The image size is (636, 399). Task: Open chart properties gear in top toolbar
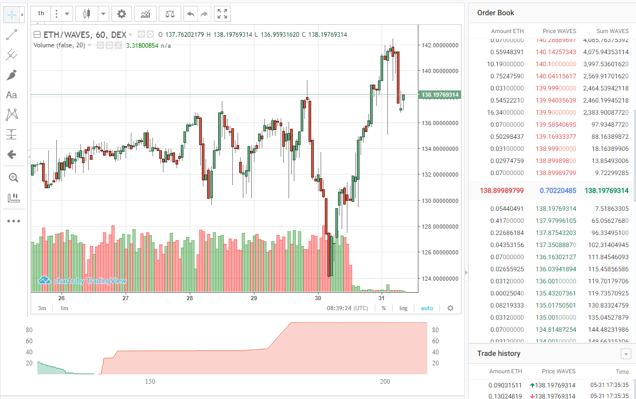(x=121, y=14)
